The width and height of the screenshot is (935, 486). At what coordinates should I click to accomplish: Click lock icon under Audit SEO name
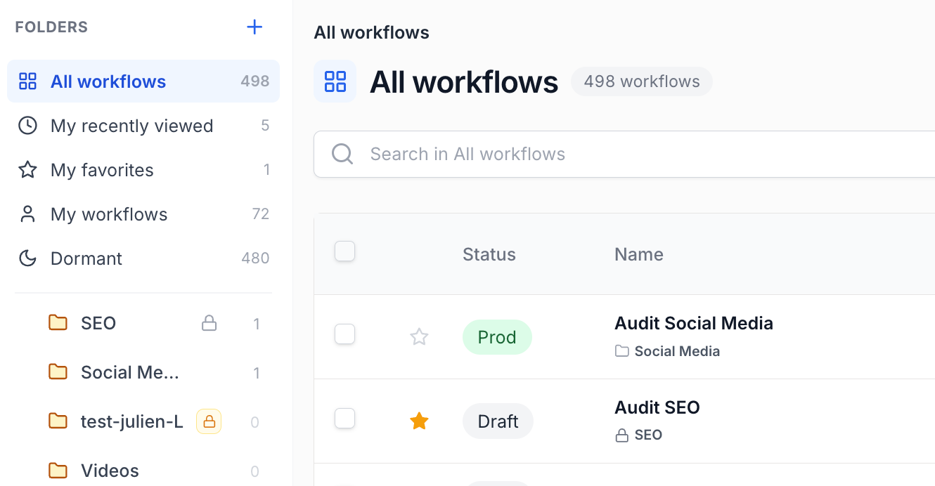point(621,435)
